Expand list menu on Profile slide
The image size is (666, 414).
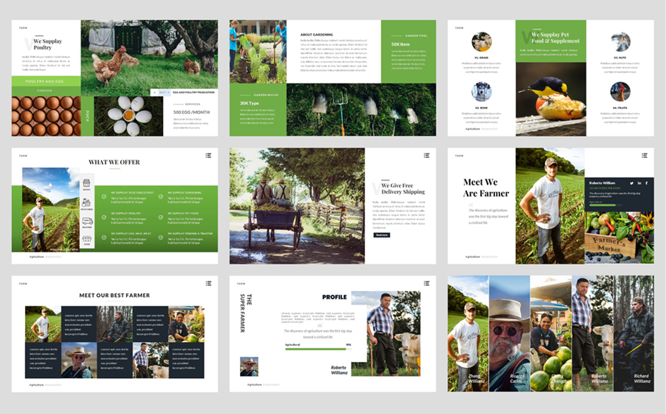[x=427, y=283]
